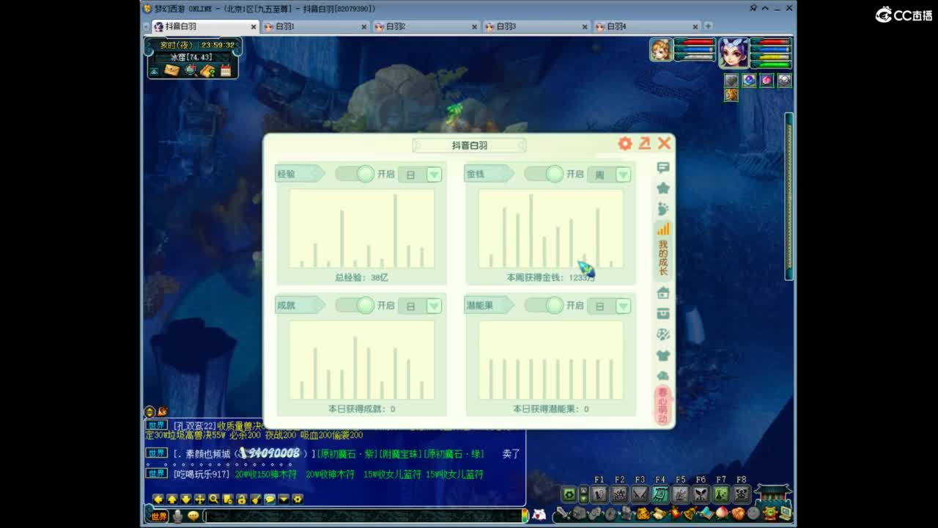Click the green gear button left of F1
The image size is (938, 528).
pos(569,494)
